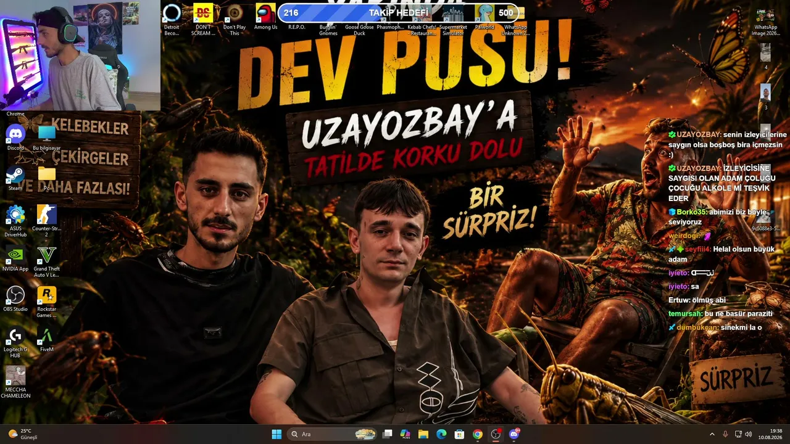Select the Supermarket Simulator shortcut

(x=453, y=20)
